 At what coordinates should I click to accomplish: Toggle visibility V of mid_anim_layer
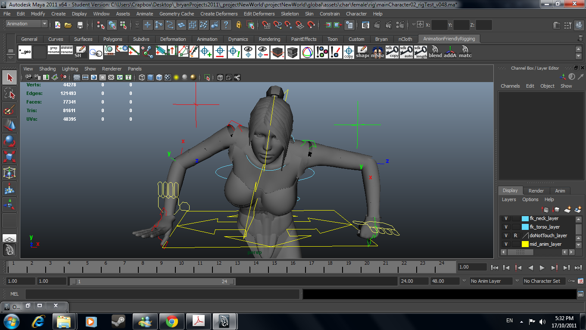point(506,244)
